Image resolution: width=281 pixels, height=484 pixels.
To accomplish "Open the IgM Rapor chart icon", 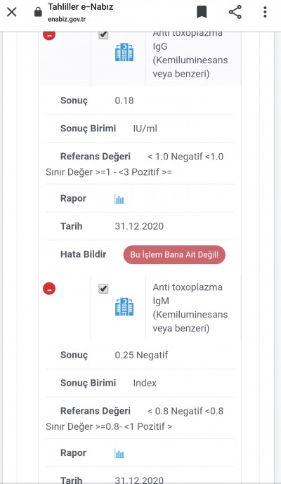I will point(119,453).
